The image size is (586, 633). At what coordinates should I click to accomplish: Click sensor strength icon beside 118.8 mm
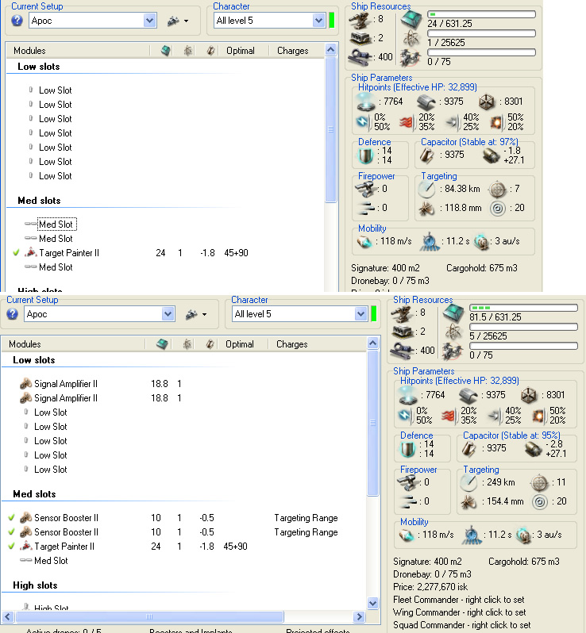tap(426, 208)
